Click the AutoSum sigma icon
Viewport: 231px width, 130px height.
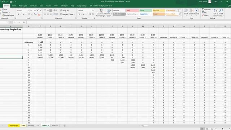[x=203, y=9]
